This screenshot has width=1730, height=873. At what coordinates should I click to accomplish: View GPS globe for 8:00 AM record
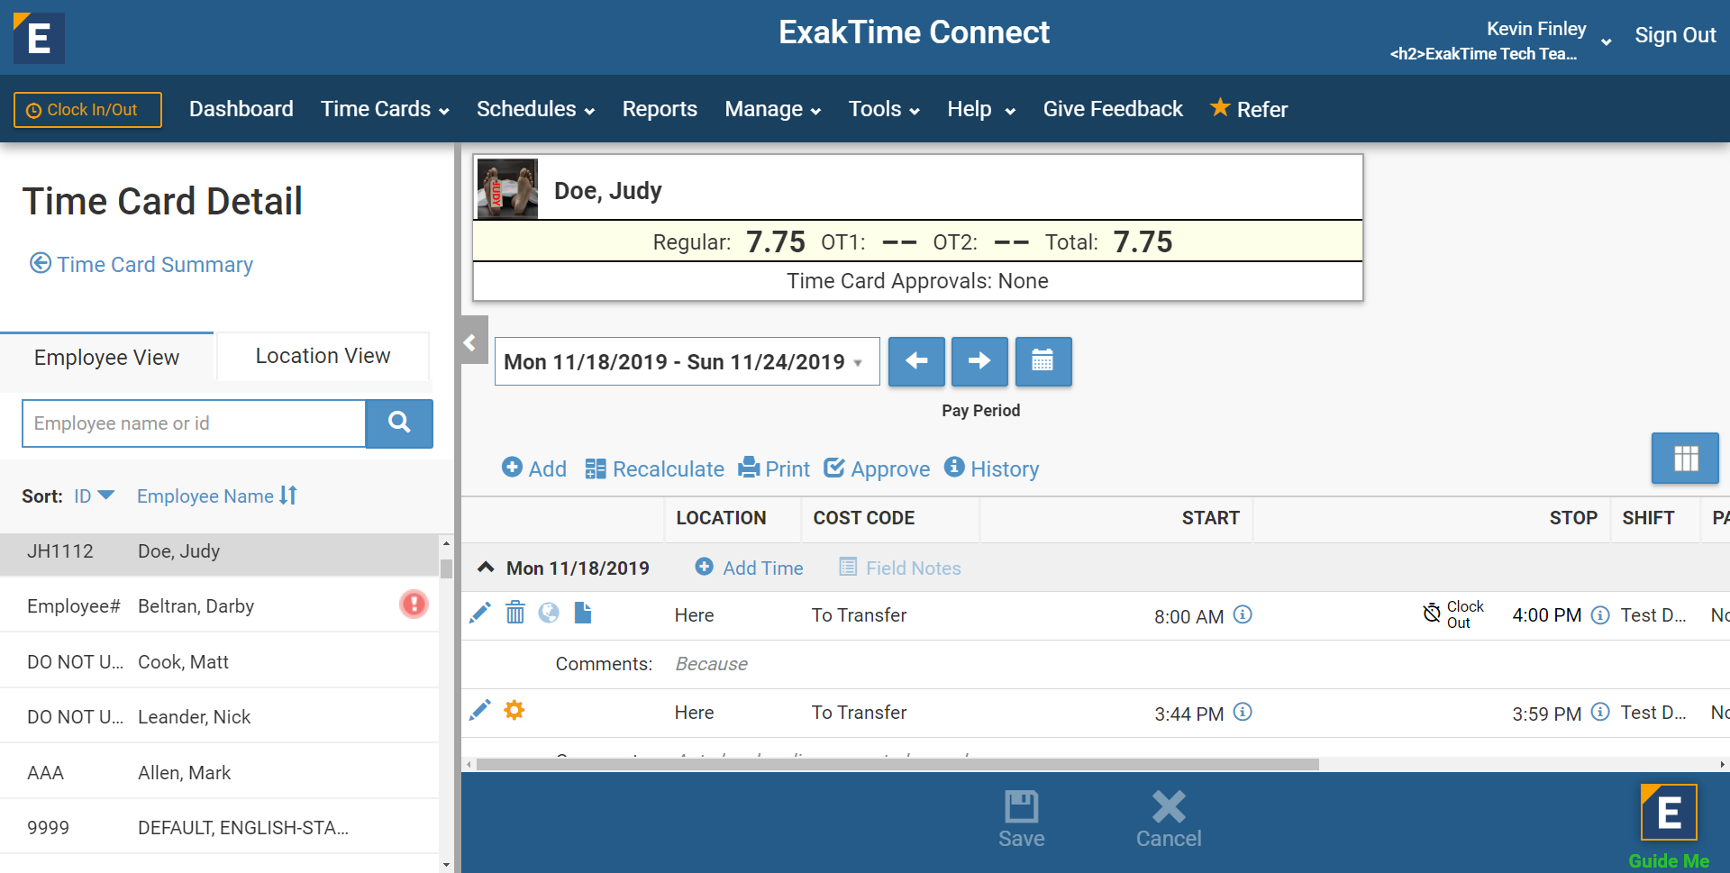pos(549,614)
